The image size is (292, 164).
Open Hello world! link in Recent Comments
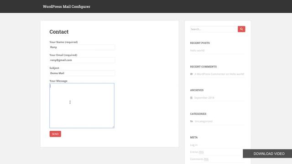click(237, 74)
